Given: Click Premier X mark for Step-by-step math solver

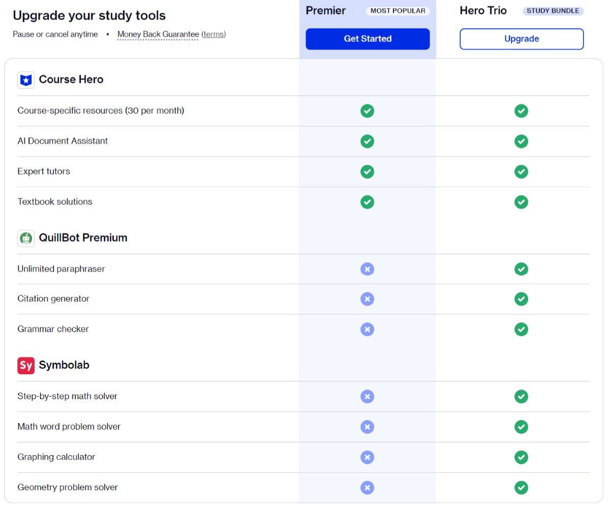Looking at the screenshot, I should 367,397.
